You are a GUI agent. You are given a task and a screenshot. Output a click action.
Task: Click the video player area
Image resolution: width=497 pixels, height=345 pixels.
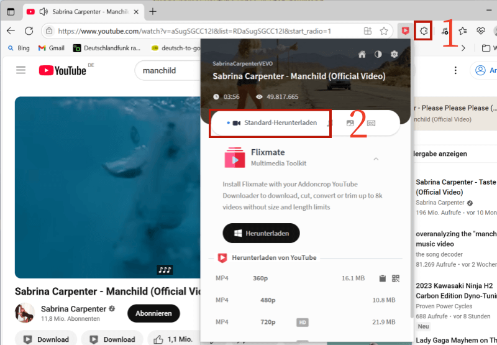pos(107,187)
